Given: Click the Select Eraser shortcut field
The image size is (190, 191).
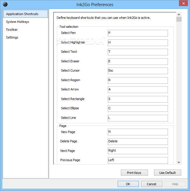Looking at the screenshot, I should 138,61.
